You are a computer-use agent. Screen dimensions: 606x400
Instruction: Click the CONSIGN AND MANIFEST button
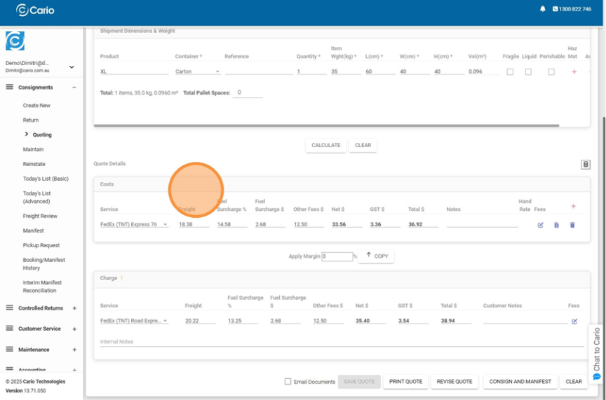tap(520, 382)
